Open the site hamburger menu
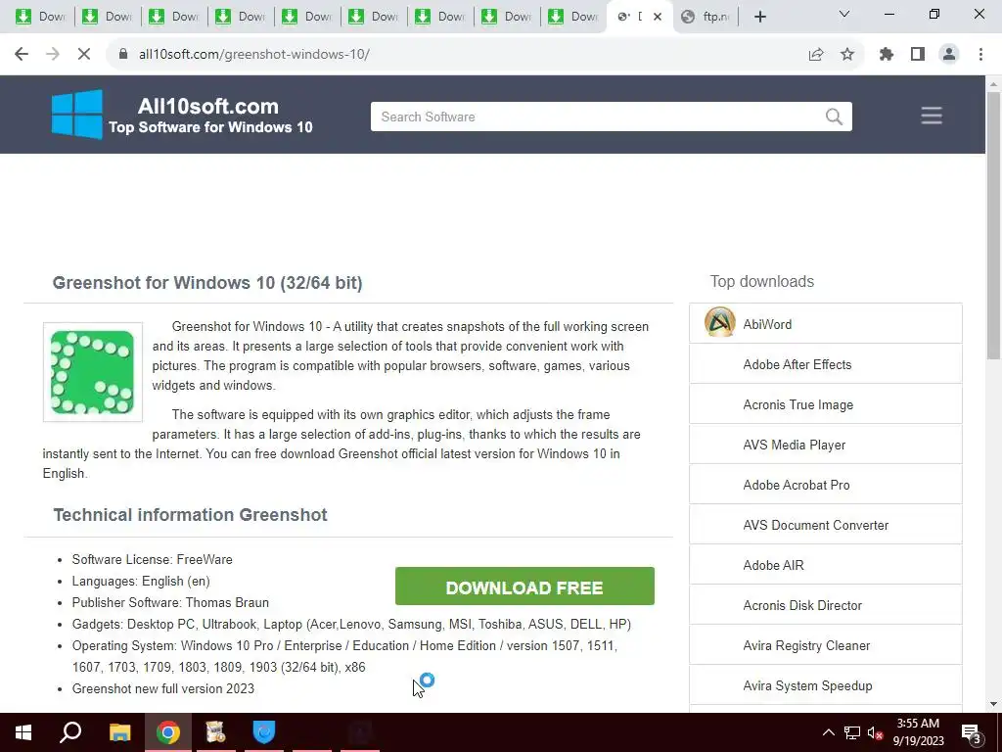 point(932,116)
